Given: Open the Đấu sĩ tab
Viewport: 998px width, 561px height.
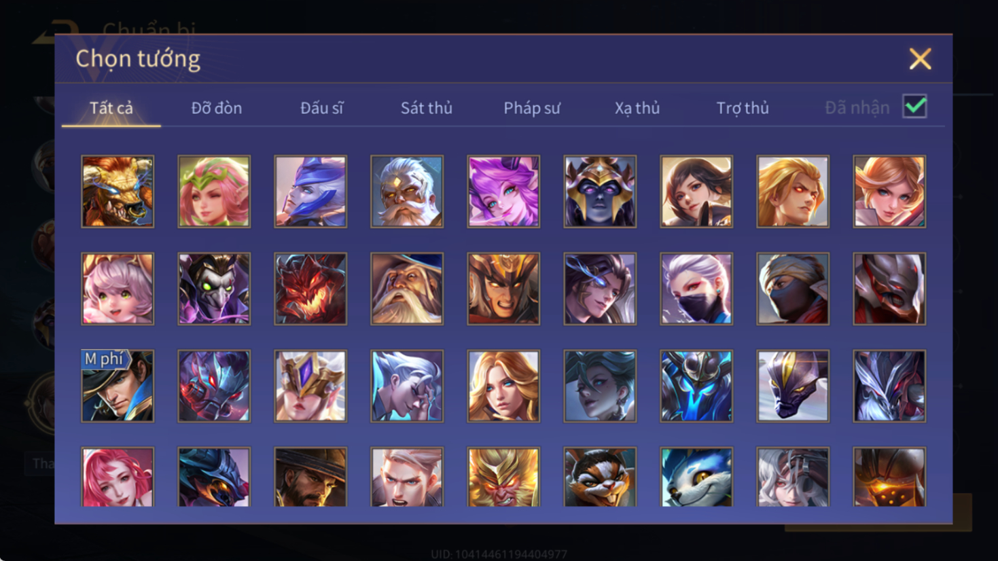Looking at the screenshot, I should tap(322, 108).
